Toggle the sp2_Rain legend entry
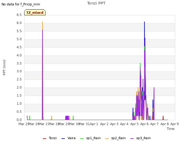 click(115, 138)
